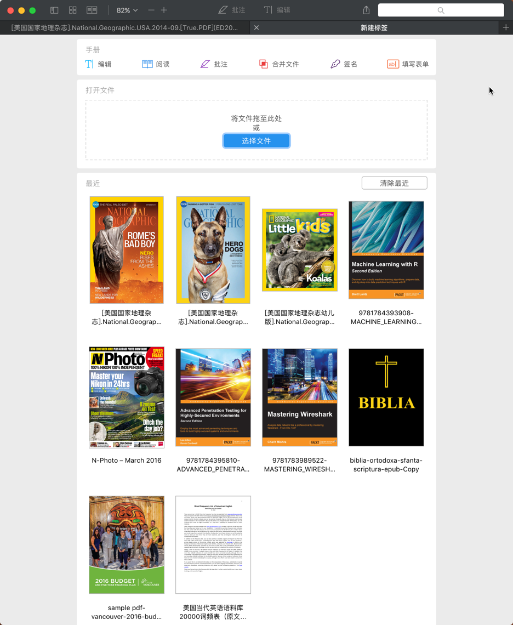Viewport: 513px width, 625px height.
Task: Select filename 美国当代英语语料库 20000词频表
Action: tap(213, 612)
